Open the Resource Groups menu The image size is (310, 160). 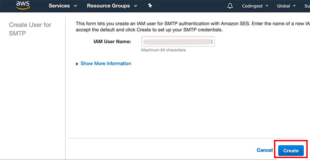pos(108,6)
